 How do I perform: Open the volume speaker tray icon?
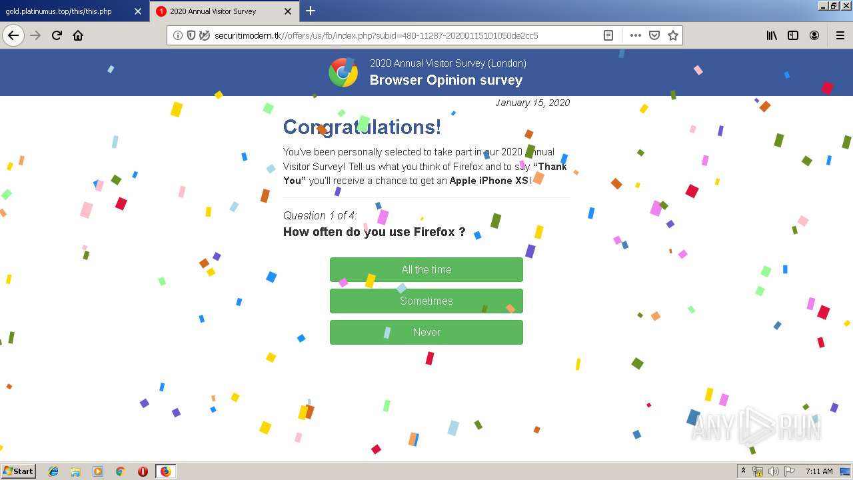(773, 471)
